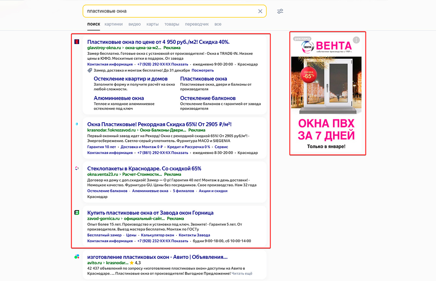The width and height of the screenshot is (436, 281).
Task: Click Акции и скидки link
Action: point(213,191)
